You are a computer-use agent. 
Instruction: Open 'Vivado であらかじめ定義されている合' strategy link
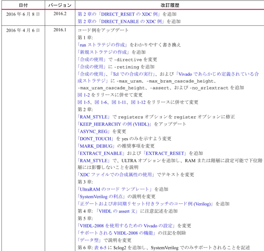point(217,74)
